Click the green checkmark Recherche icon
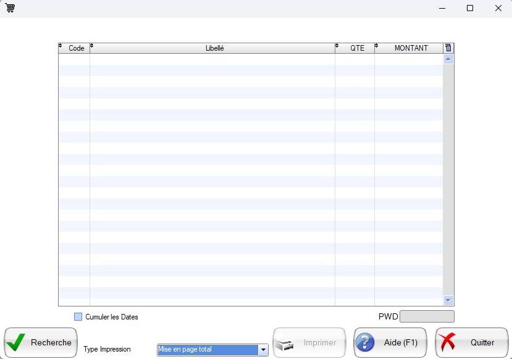Image resolution: width=512 pixels, height=359 pixels. pyautogui.click(x=17, y=342)
